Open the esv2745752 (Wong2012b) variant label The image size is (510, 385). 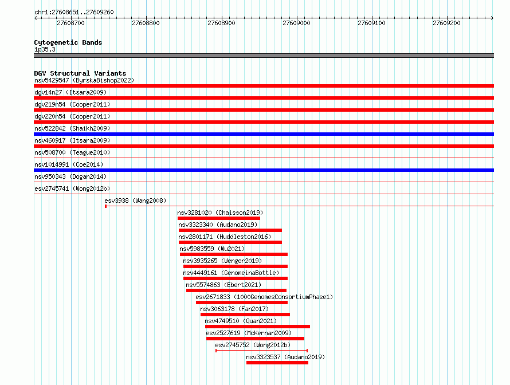[253, 345]
